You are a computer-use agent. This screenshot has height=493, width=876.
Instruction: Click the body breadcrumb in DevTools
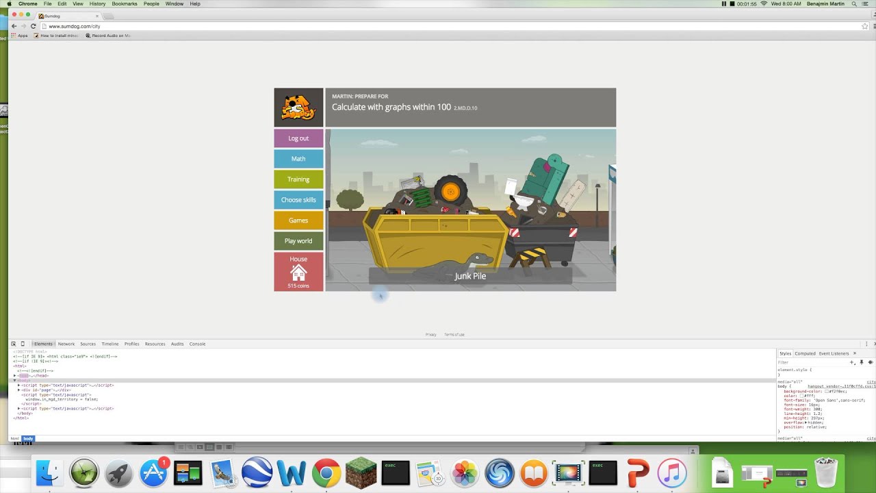tap(28, 438)
